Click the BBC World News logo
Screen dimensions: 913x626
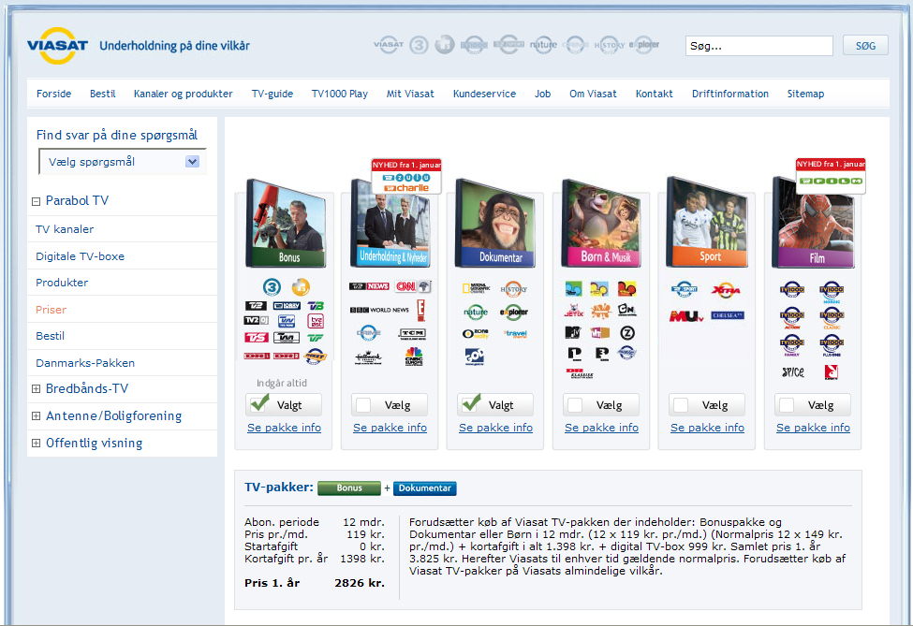pos(379,310)
